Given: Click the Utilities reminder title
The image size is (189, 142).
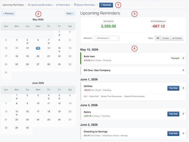Looking at the screenshot, I should (88, 86).
